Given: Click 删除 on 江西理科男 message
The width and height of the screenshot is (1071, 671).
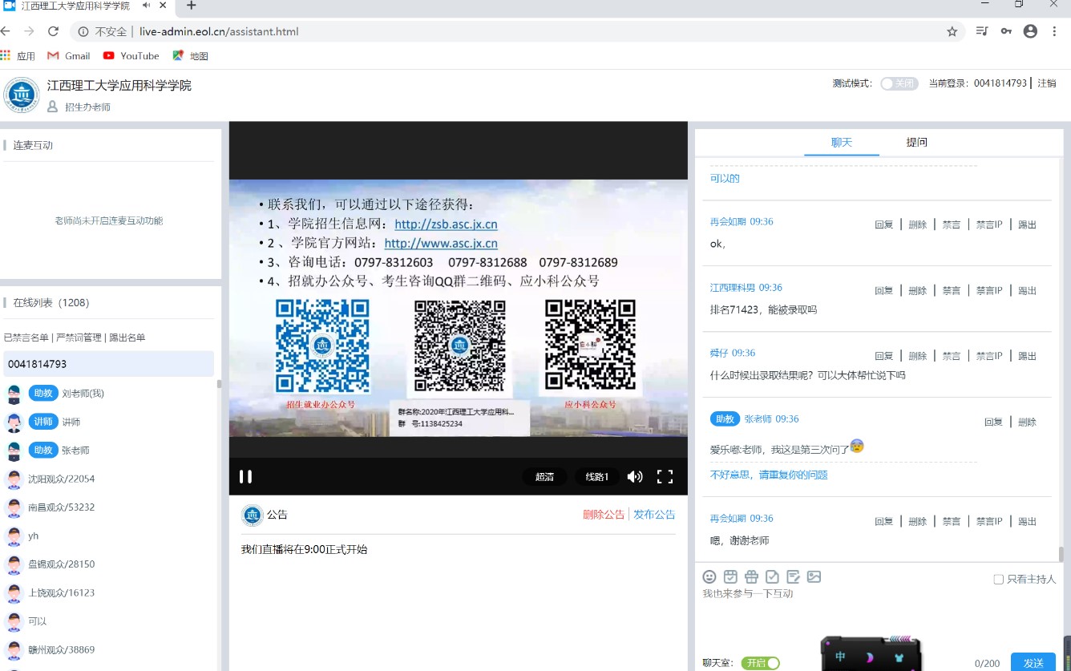Looking at the screenshot, I should pos(918,290).
